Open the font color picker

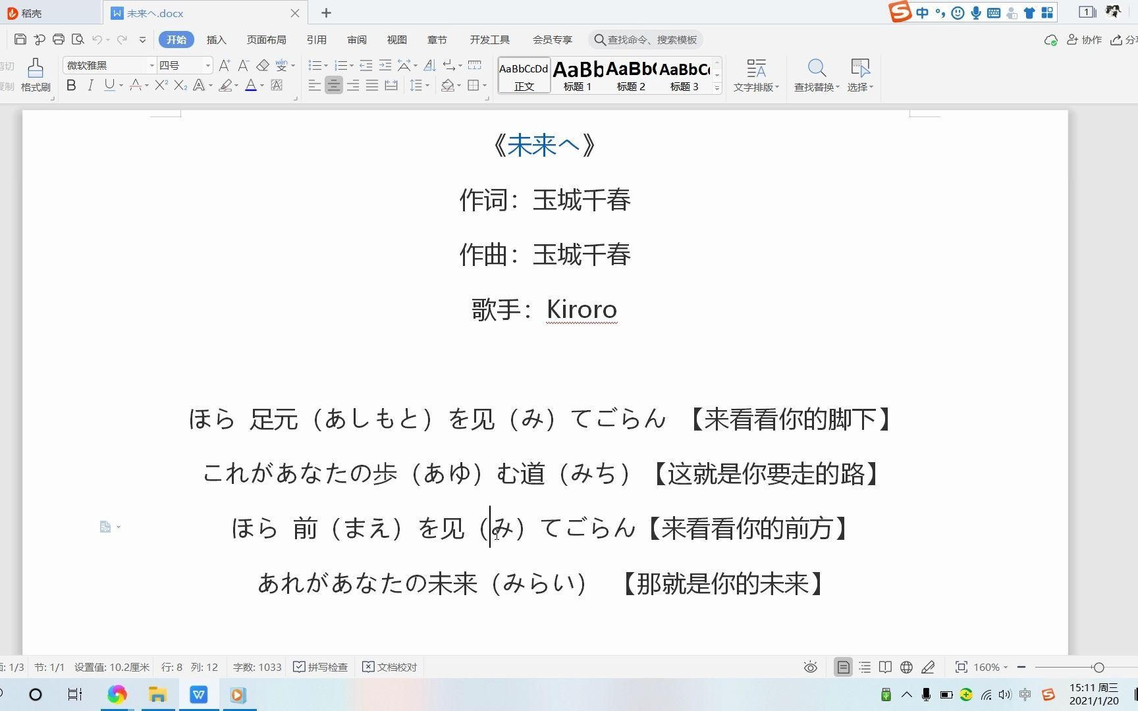[x=261, y=86]
